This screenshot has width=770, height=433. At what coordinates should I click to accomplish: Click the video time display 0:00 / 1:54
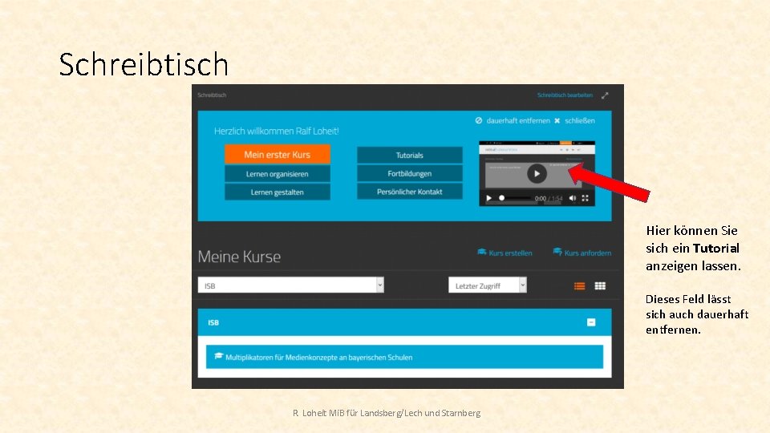click(549, 198)
